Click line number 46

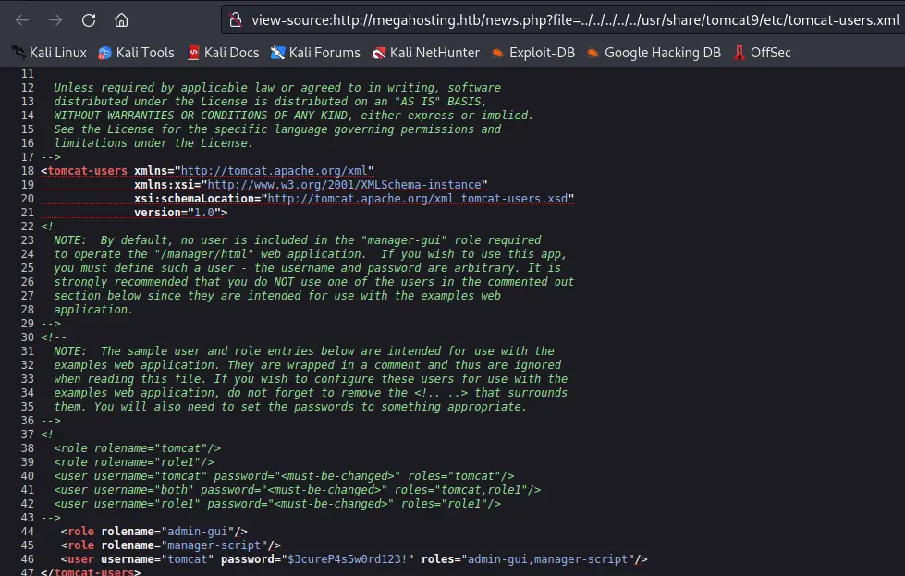(27, 559)
